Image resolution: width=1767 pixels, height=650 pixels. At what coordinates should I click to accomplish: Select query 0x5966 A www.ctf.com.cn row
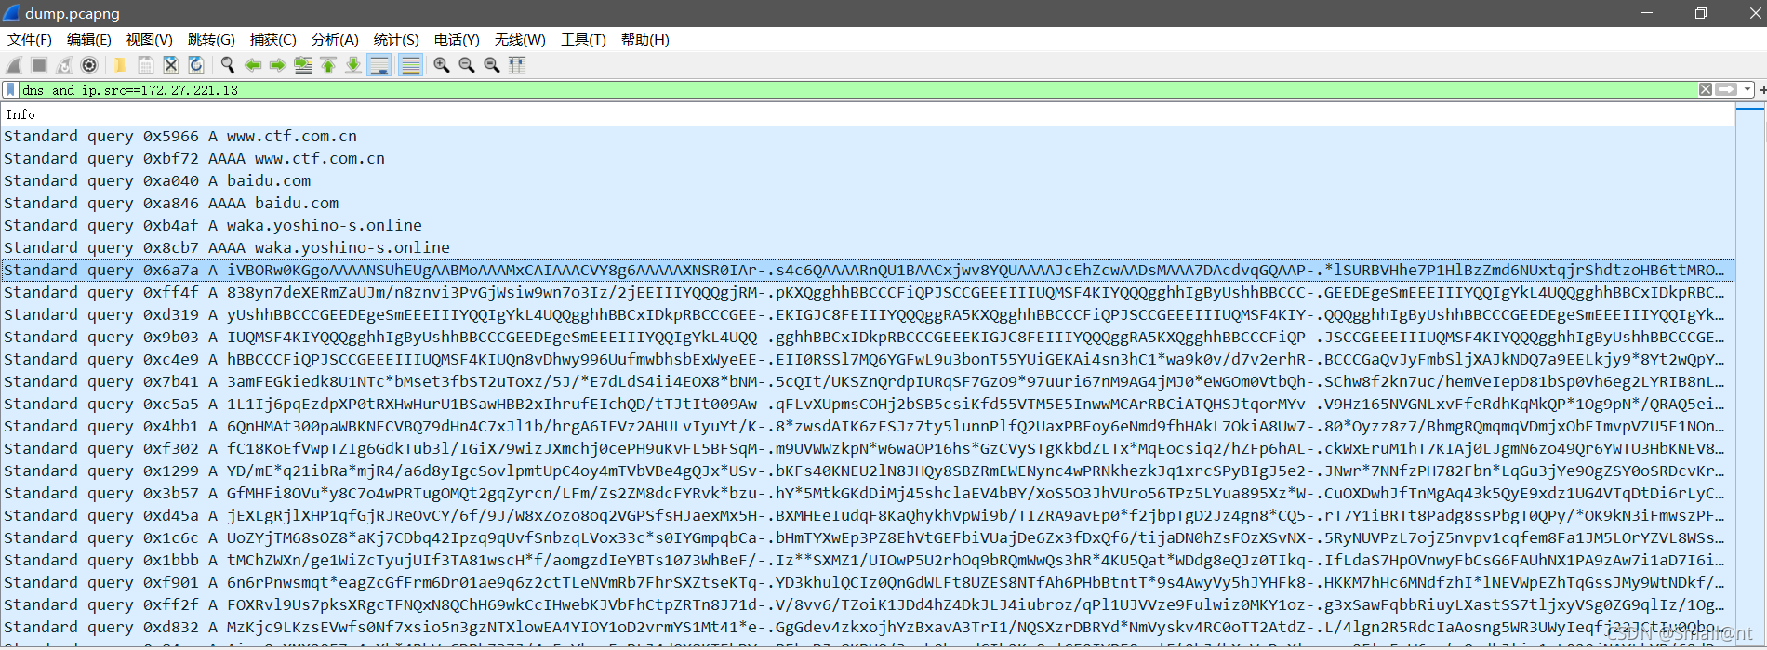pyautogui.click(x=867, y=136)
